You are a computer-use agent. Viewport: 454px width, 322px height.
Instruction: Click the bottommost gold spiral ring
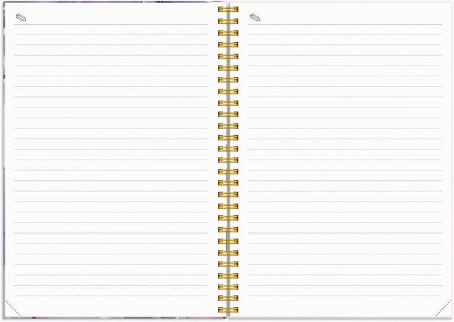click(228, 310)
